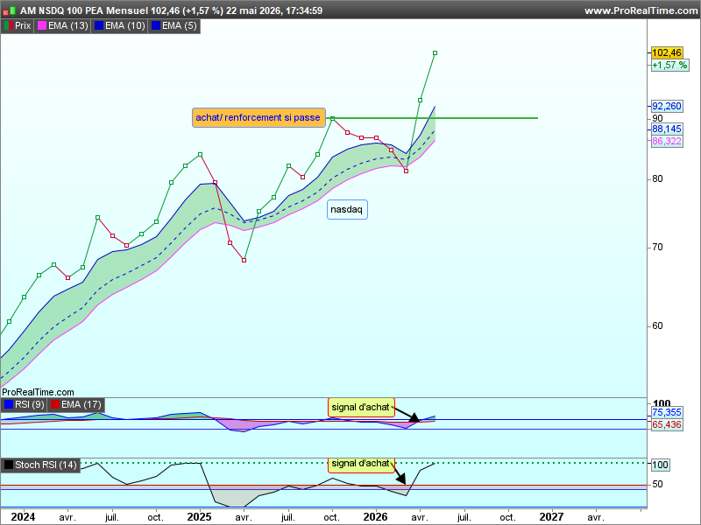Click the 60 level on the price axis
Image resolution: width=701 pixels, height=525 pixels.
(658, 325)
